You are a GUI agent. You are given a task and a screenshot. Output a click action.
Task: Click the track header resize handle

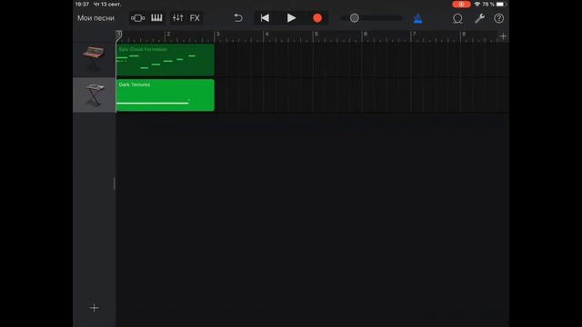click(x=115, y=183)
